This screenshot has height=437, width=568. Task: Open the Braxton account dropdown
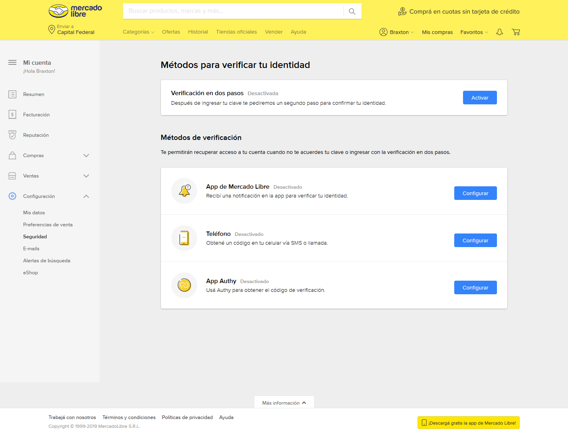coord(397,32)
